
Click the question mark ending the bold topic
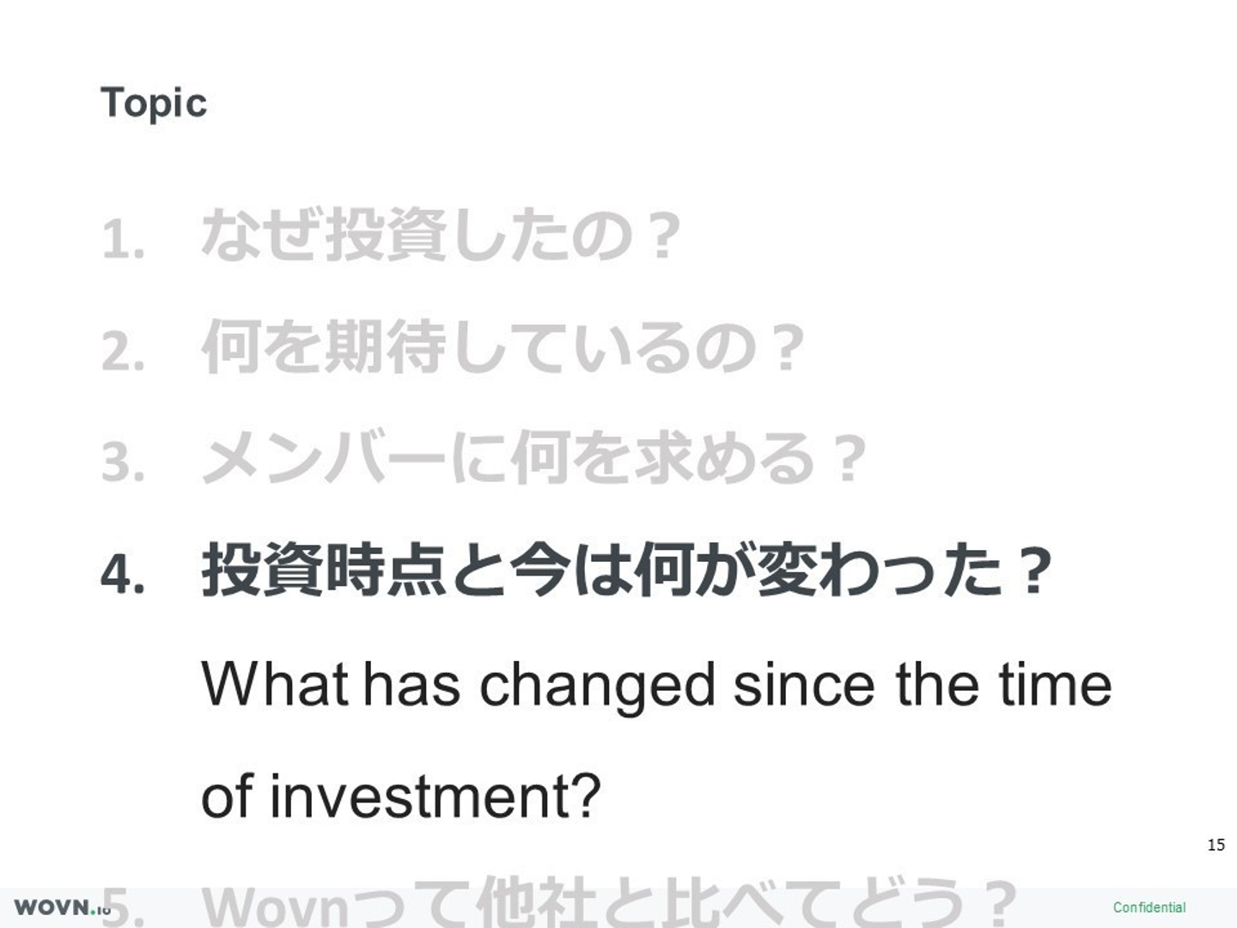coord(1029,571)
